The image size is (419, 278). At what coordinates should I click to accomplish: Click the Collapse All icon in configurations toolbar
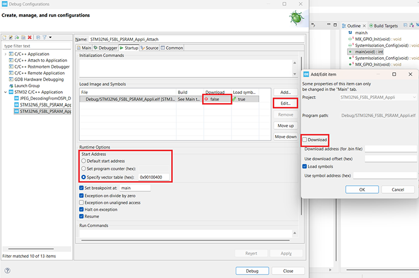tap(37, 38)
